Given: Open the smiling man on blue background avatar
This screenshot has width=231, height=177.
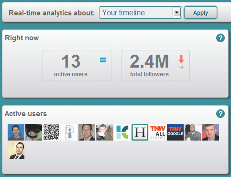Looking at the screenshot, I should (x=16, y=132).
